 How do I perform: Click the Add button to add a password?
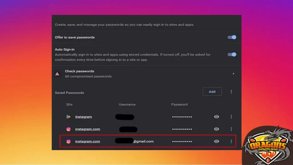tap(212, 92)
